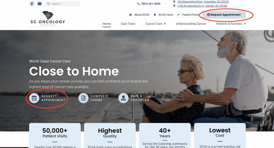Click the map pin icon for Columbia address
This screenshot has width=274, height=148.
click(x=174, y=2)
